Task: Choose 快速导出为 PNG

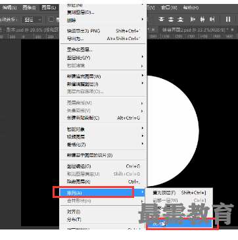Action: pos(103,31)
